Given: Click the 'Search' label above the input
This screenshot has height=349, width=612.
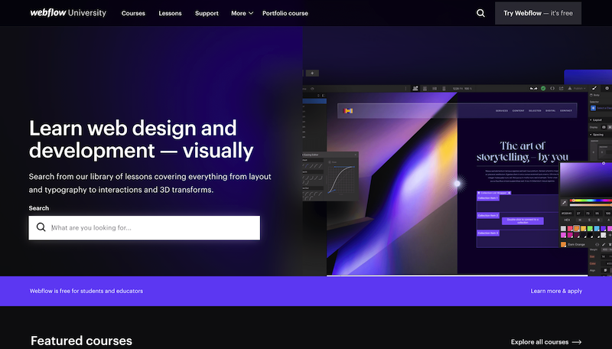Looking at the screenshot, I should 39,208.
